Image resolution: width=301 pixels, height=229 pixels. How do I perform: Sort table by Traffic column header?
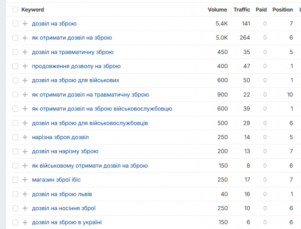pyautogui.click(x=242, y=9)
